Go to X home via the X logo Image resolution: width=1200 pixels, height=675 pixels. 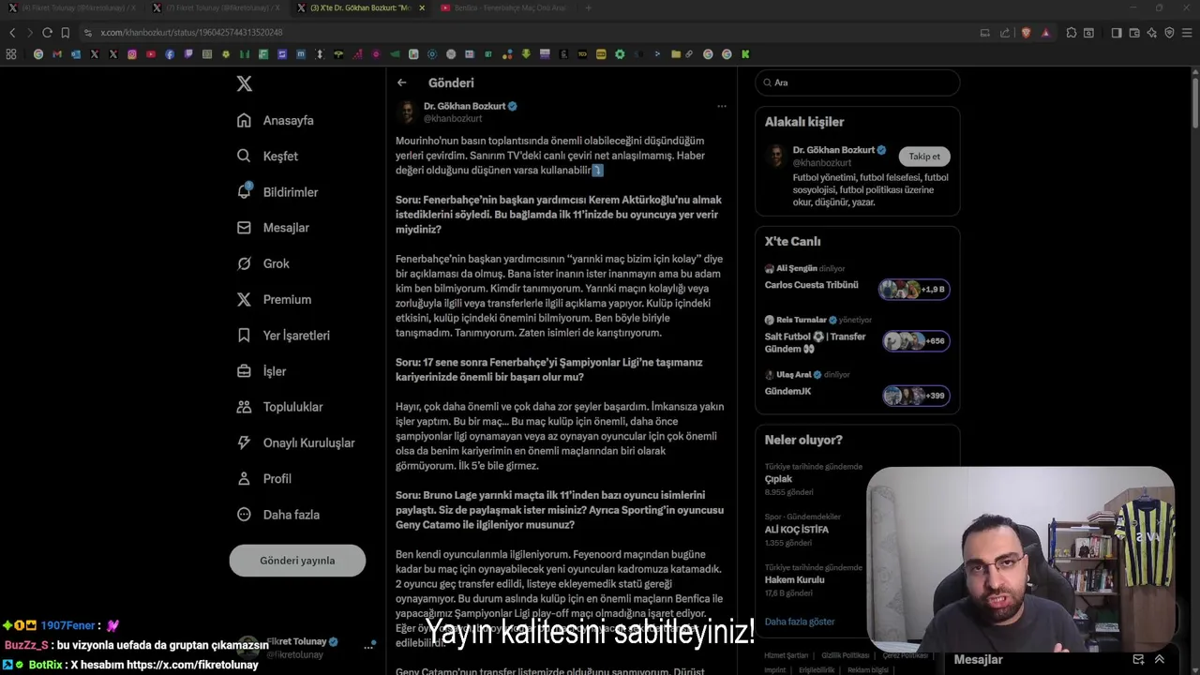[244, 83]
